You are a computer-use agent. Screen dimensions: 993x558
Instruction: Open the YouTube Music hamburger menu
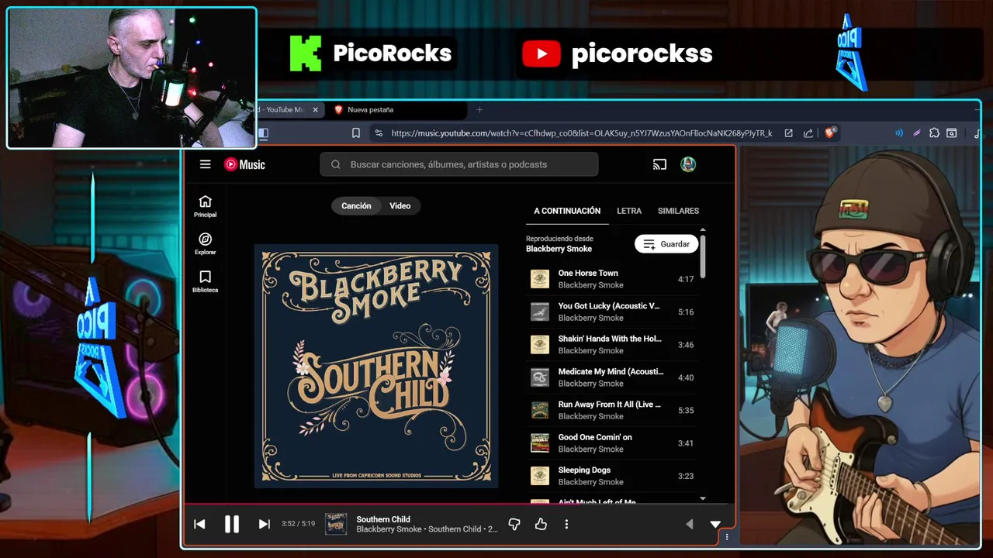205,164
